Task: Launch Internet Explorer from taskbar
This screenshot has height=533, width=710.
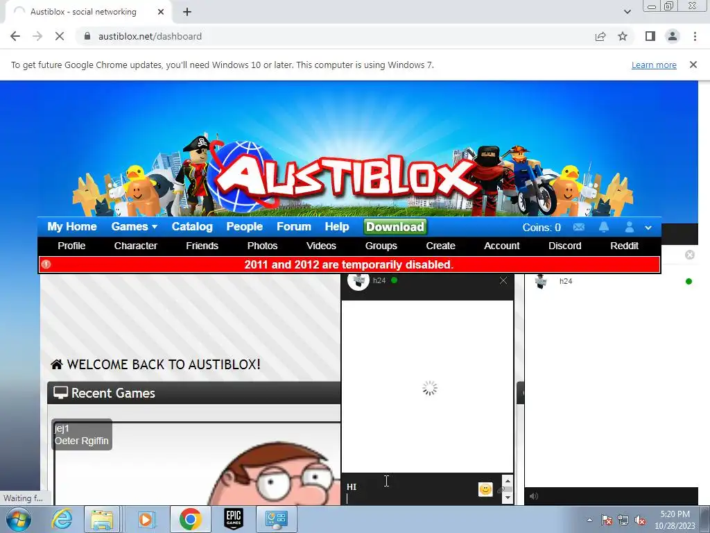Action: pyautogui.click(x=62, y=519)
